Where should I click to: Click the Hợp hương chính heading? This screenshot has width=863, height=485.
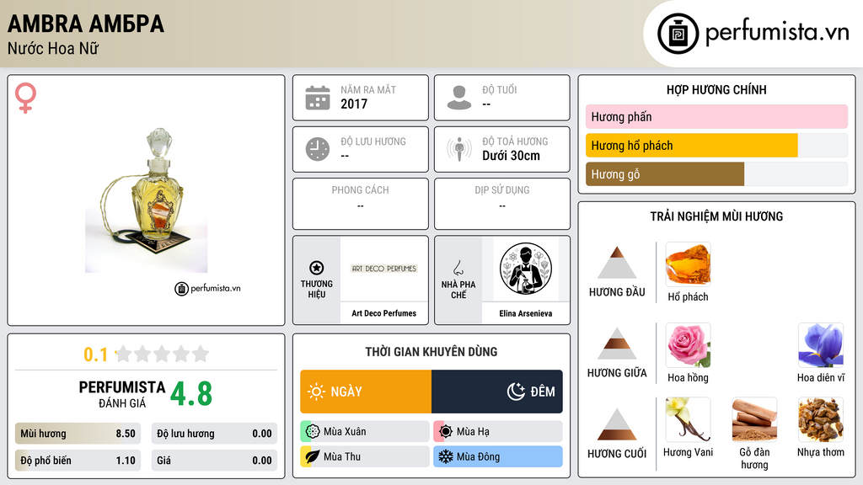pos(716,89)
